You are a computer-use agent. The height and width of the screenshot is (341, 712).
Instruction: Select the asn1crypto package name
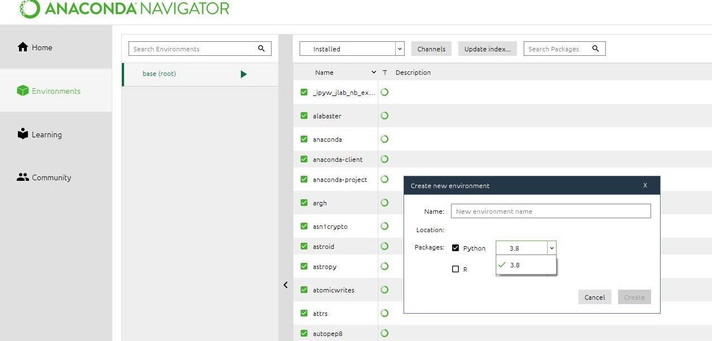pyautogui.click(x=330, y=226)
